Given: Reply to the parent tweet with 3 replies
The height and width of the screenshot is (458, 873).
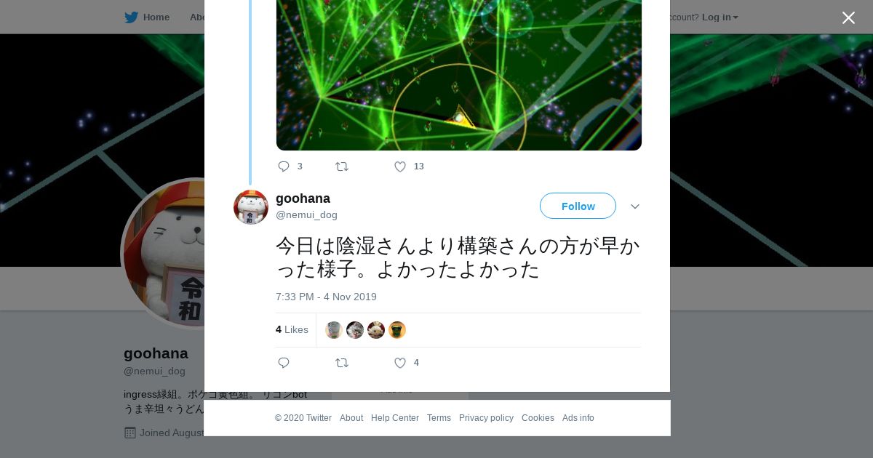Looking at the screenshot, I should pyautogui.click(x=284, y=166).
